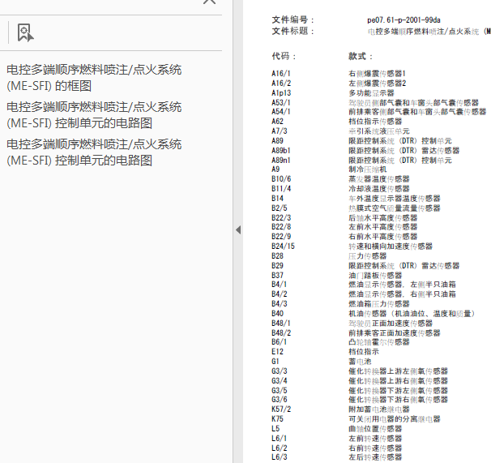
Task: Select description 转速和横向加速度传感器
Action: click(x=391, y=246)
